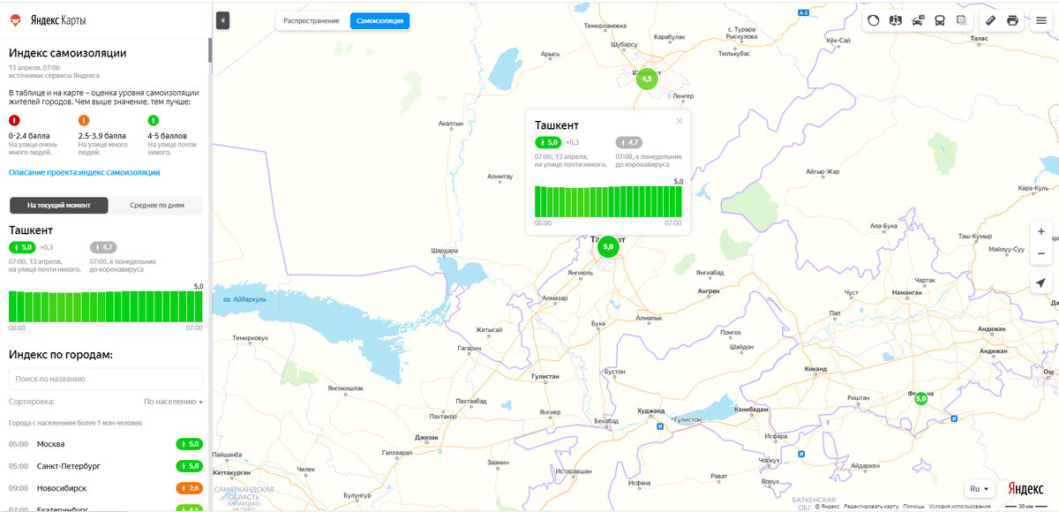Click Москва's 5,0 index badge
1059x512 pixels.
(189, 444)
